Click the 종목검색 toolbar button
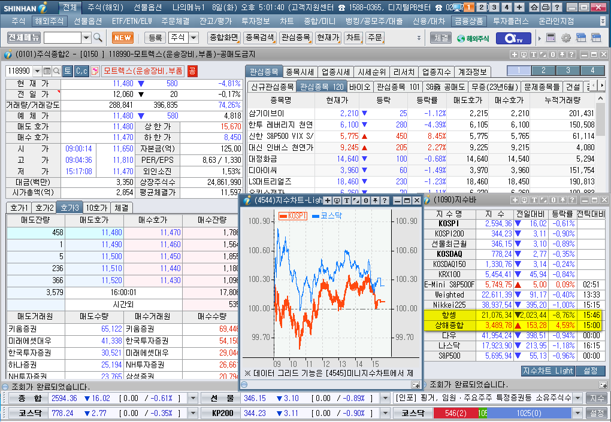This screenshot has width=611, height=422. pos(259,38)
